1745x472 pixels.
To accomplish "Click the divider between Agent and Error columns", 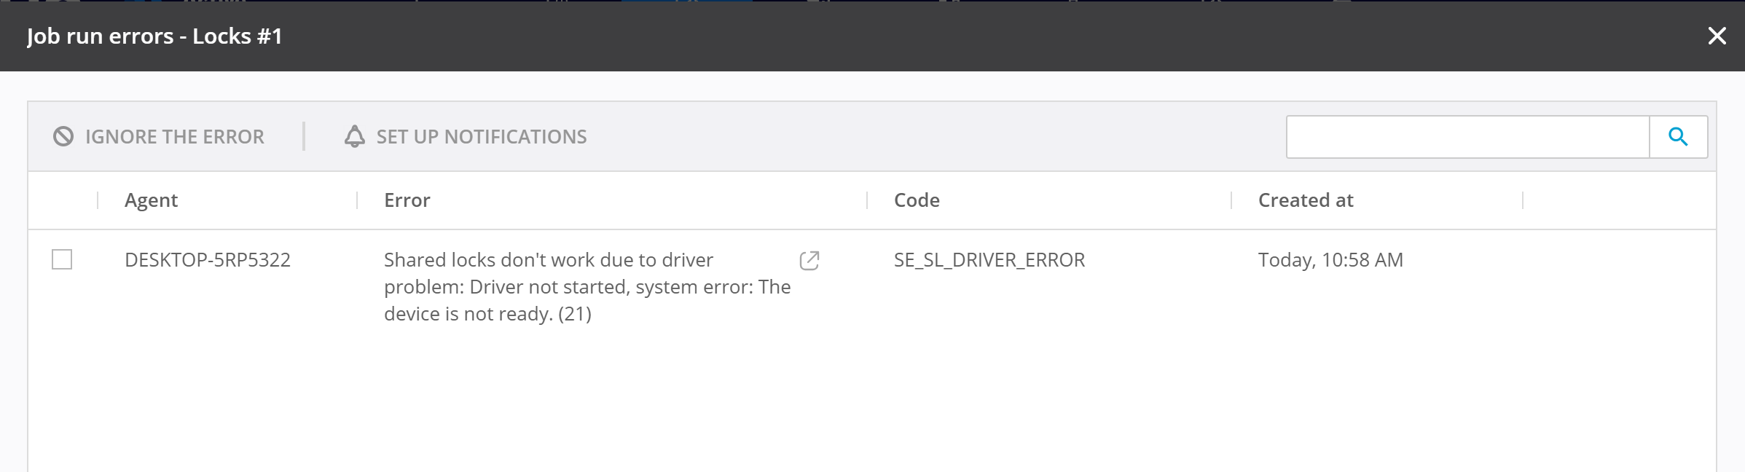I will pyautogui.click(x=357, y=200).
